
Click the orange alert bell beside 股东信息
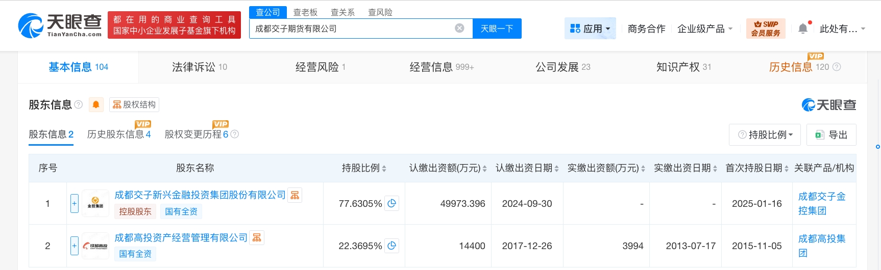(x=95, y=104)
